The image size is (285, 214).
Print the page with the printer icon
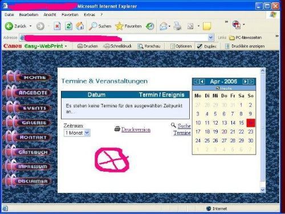coord(178,26)
